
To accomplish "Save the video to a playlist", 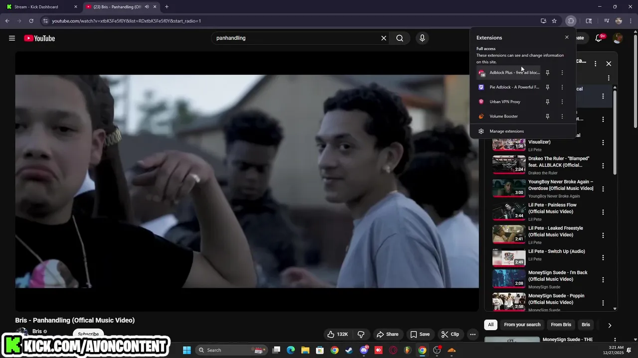I will click(420, 334).
